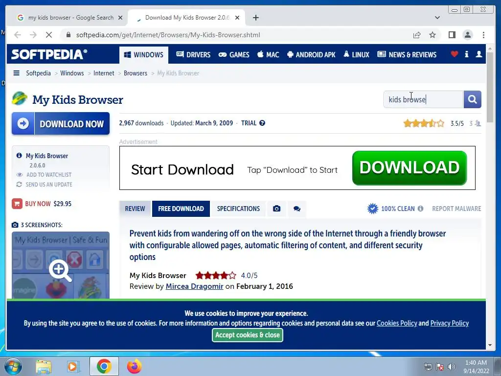The width and height of the screenshot is (501, 376).
Task: Accept cookies & close
Action: [x=247, y=335]
